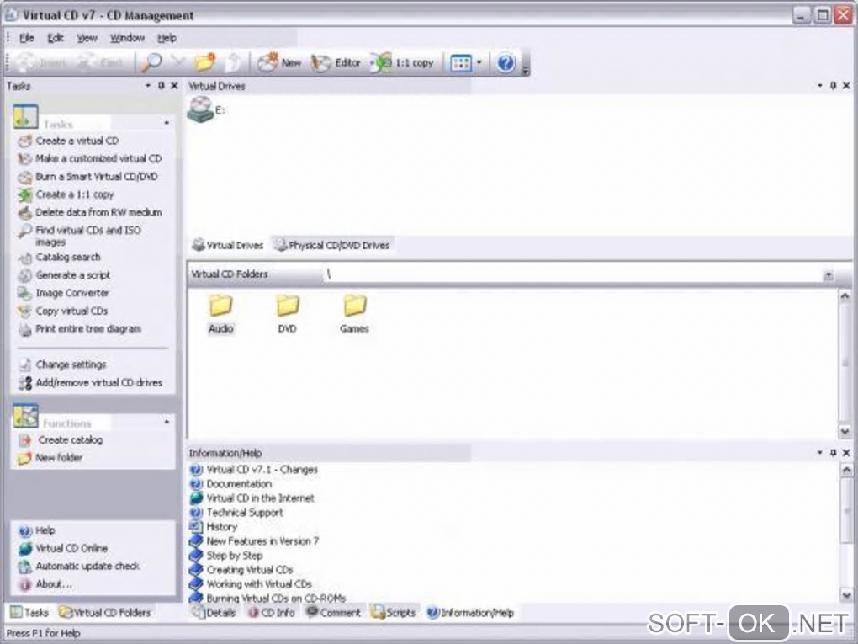Viewport: 858px width, 644px height.
Task: Switch to the Physical CD/DVD Drives tab
Action: tap(333, 245)
